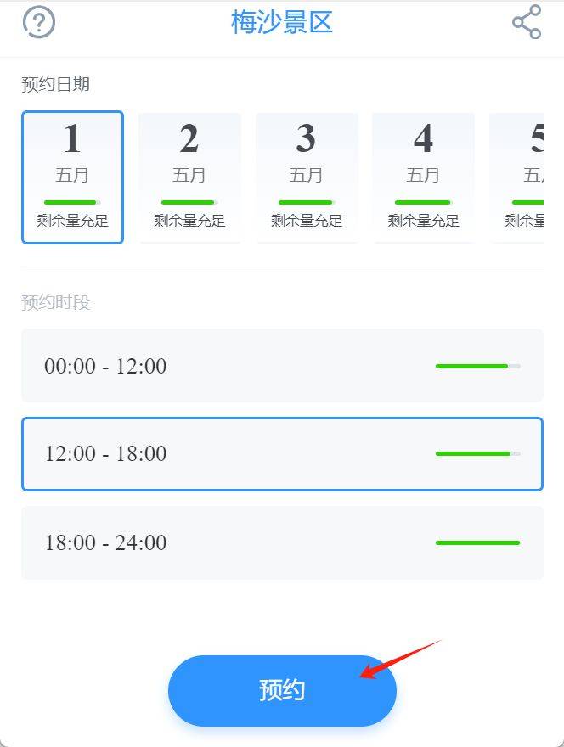Choose May 2 as booking date
The image size is (564, 747).
point(189,177)
